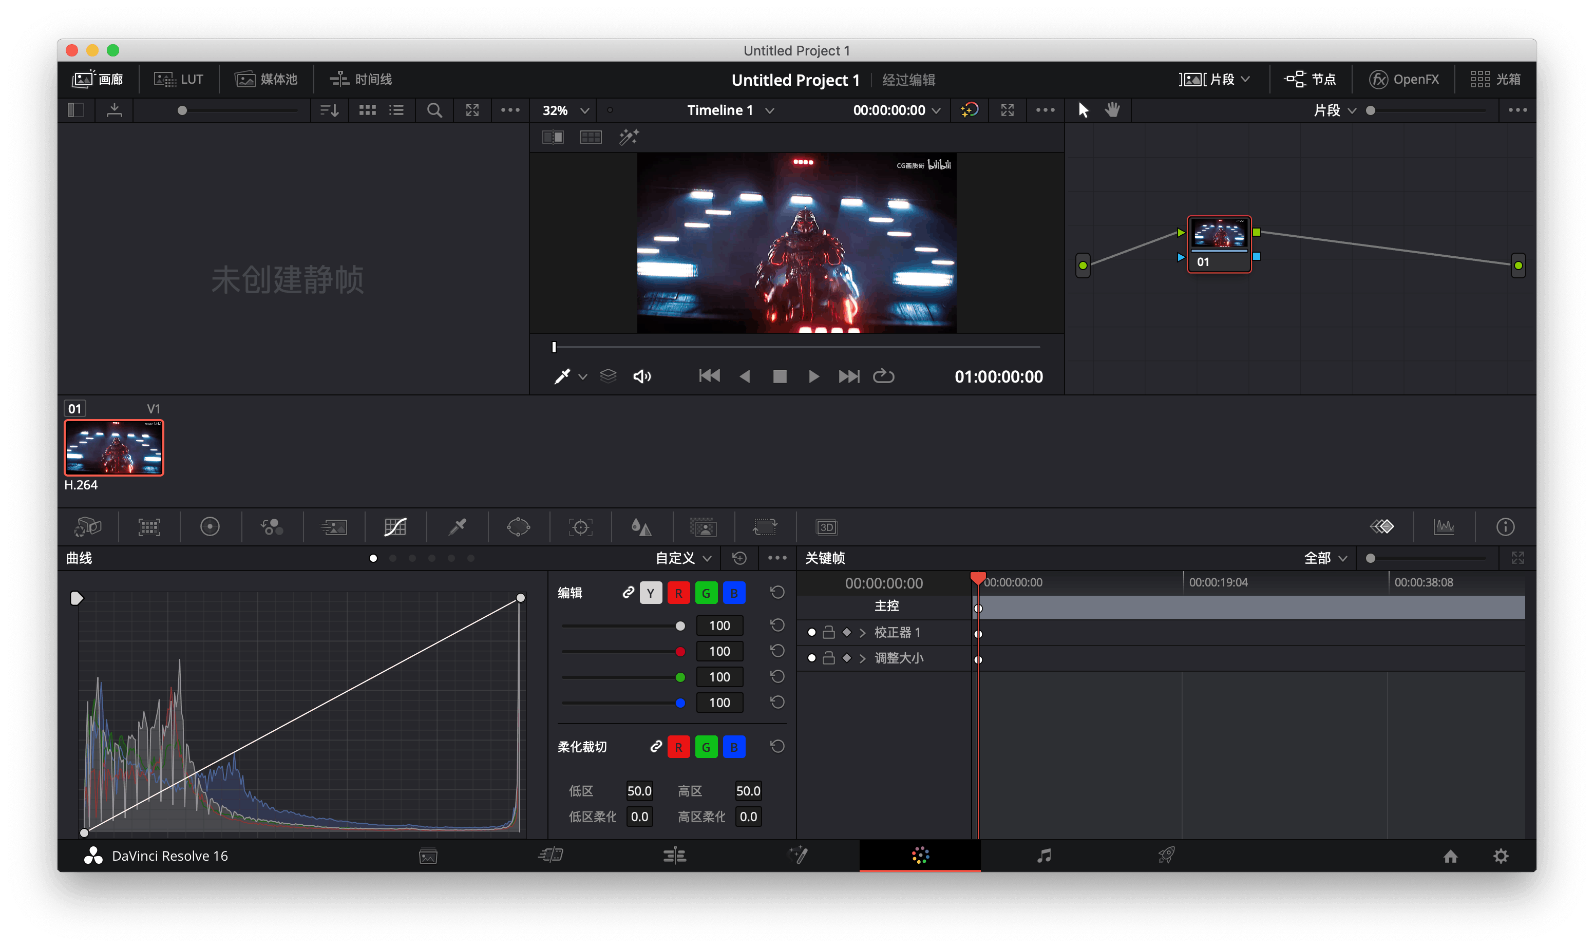
Task: Select clip 01 thumbnail in the timeline
Action: (113, 448)
